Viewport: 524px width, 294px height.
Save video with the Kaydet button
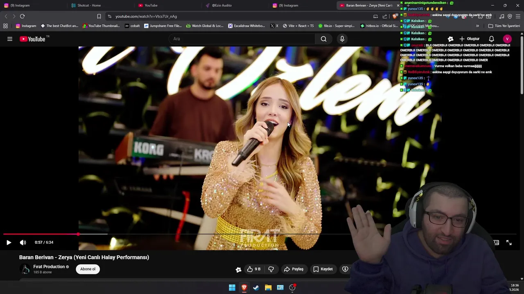pos(323,269)
